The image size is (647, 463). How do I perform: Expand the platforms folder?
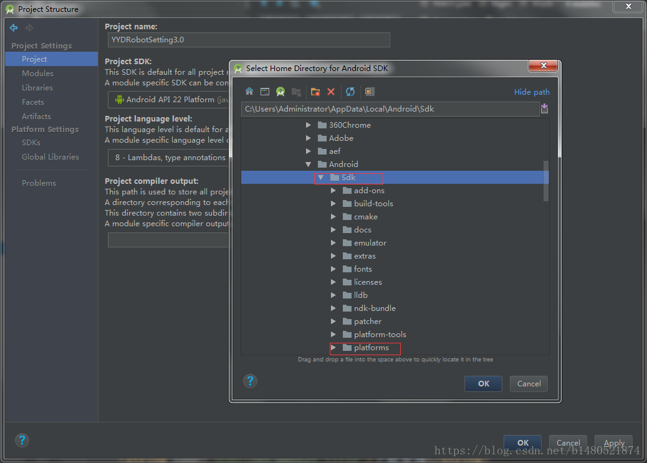(333, 348)
